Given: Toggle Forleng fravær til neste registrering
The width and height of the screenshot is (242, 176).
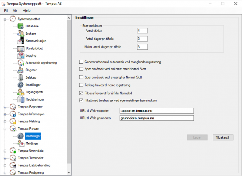Looking at the screenshot, I should tap(81, 85).
